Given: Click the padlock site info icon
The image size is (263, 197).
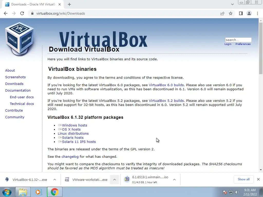Looking at the screenshot, I should 32,13.
